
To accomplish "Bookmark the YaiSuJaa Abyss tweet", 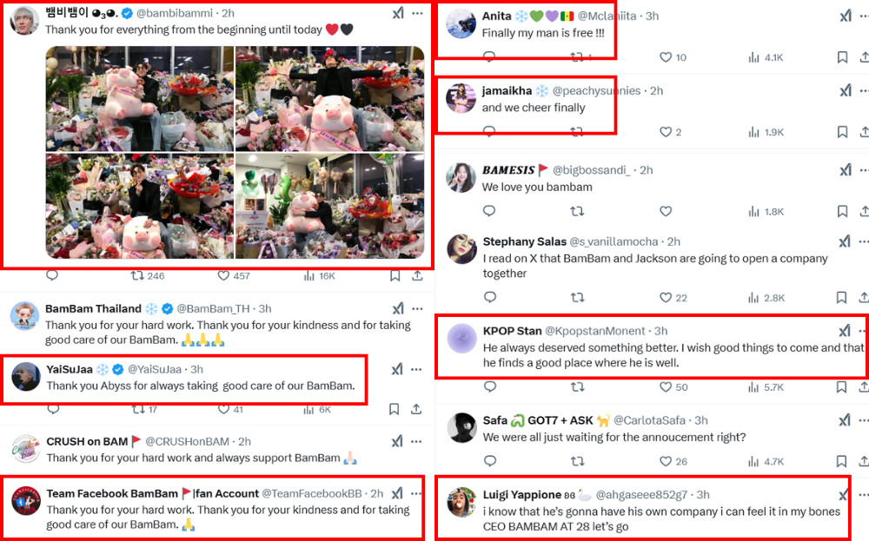I will pyautogui.click(x=394, y=409).
